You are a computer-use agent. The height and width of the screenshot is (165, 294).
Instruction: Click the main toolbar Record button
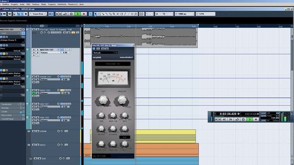tap(84, 14)
